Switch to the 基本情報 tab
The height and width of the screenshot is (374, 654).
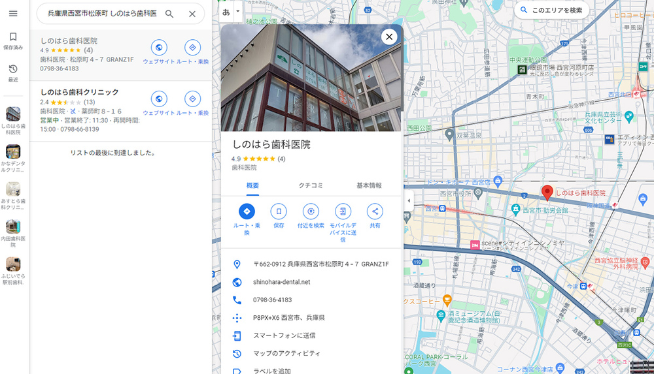[x=369, y=185]
